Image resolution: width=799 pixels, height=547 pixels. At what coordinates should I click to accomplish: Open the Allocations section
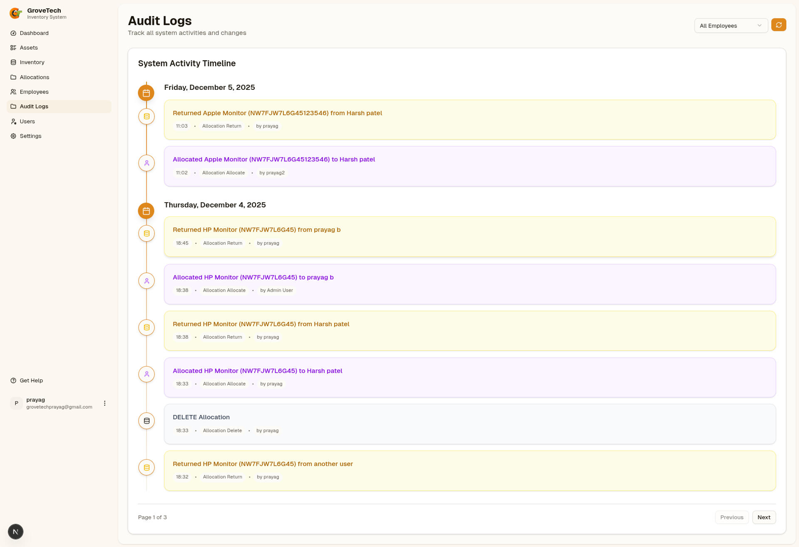(59, 77)
